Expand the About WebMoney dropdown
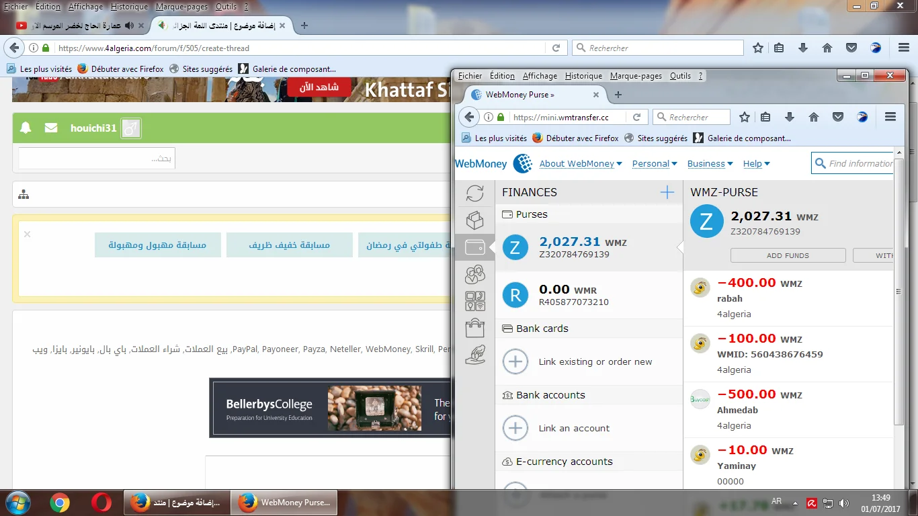Screen dimensions: 918x516 580,164
